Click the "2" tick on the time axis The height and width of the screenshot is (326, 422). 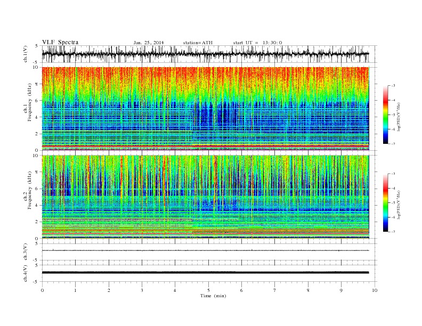click(109, 290)
